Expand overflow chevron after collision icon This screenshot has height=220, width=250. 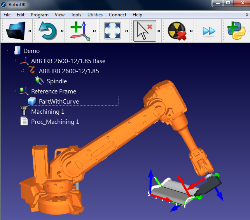191,31
